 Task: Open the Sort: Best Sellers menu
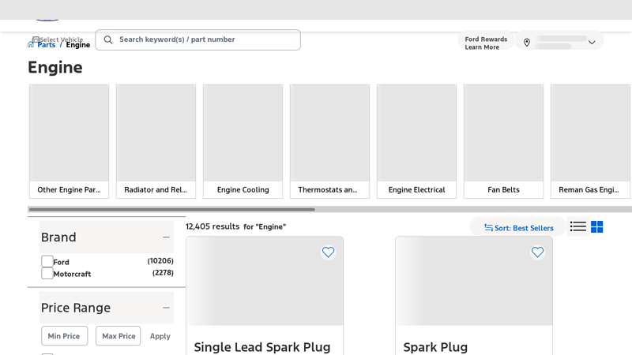point(518,228)
